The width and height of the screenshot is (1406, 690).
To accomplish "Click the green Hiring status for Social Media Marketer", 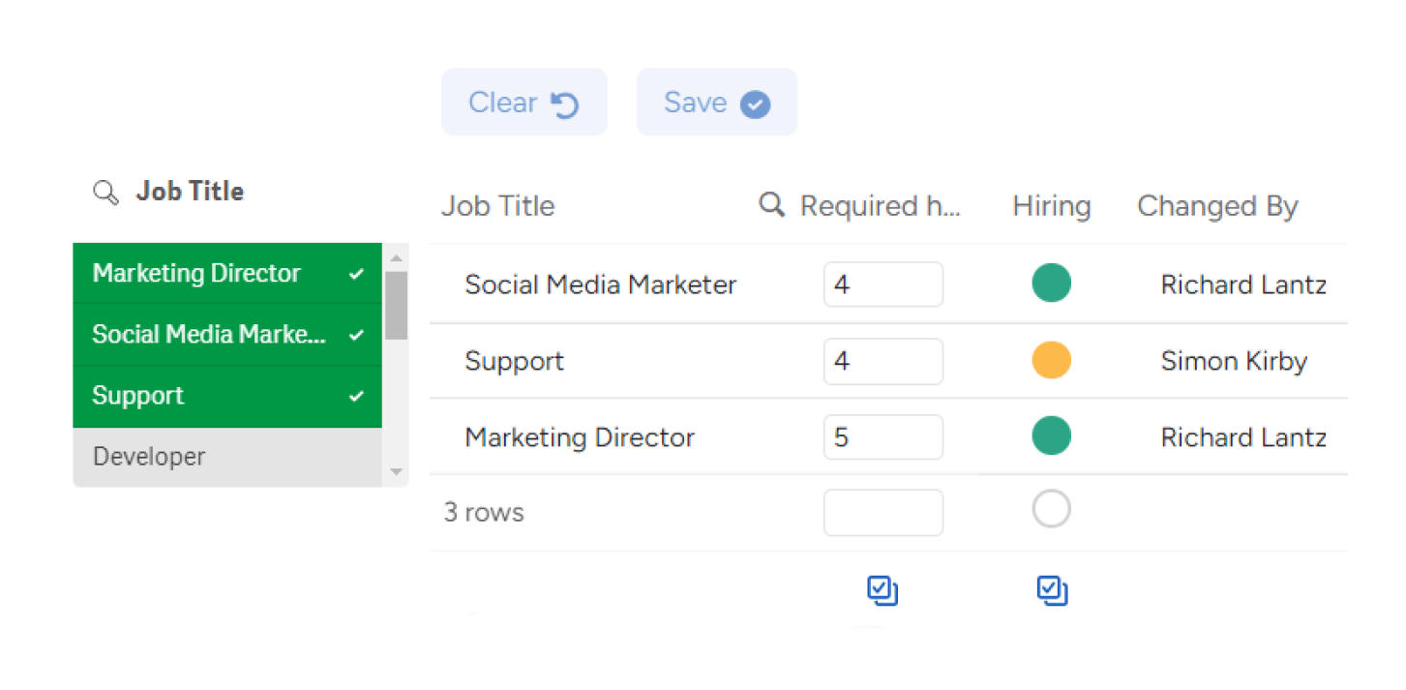I will point(1051,284).
